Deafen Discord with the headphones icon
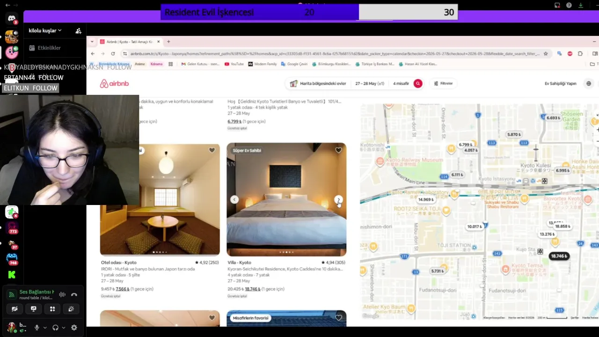The height and width of the screenshot is (337, 599). pos(55,328)
